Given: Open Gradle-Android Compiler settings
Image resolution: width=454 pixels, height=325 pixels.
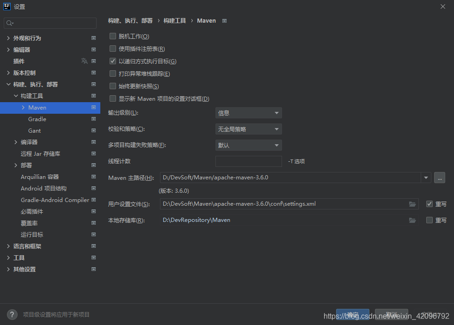Looking at the screenshot, I should 55,200.
